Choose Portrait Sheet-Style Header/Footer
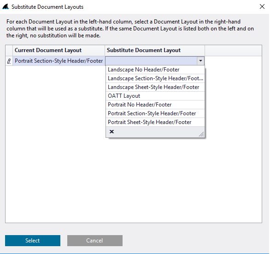The height and width of the screenshot is (254, 270). 155,122
